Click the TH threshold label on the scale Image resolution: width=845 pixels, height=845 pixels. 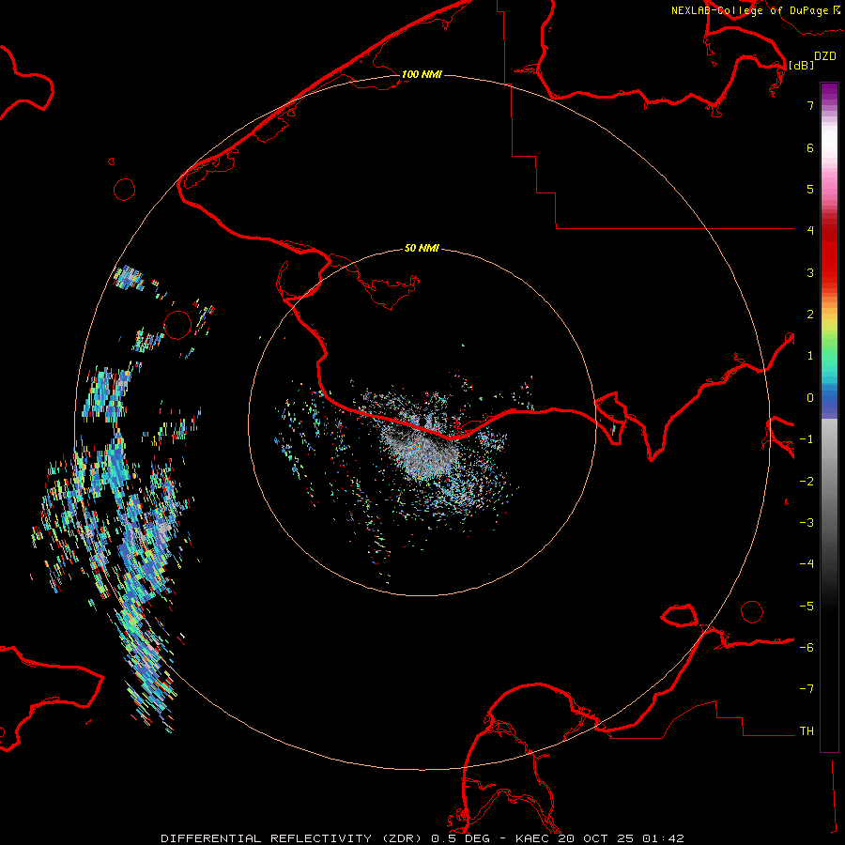pos(807,731)
